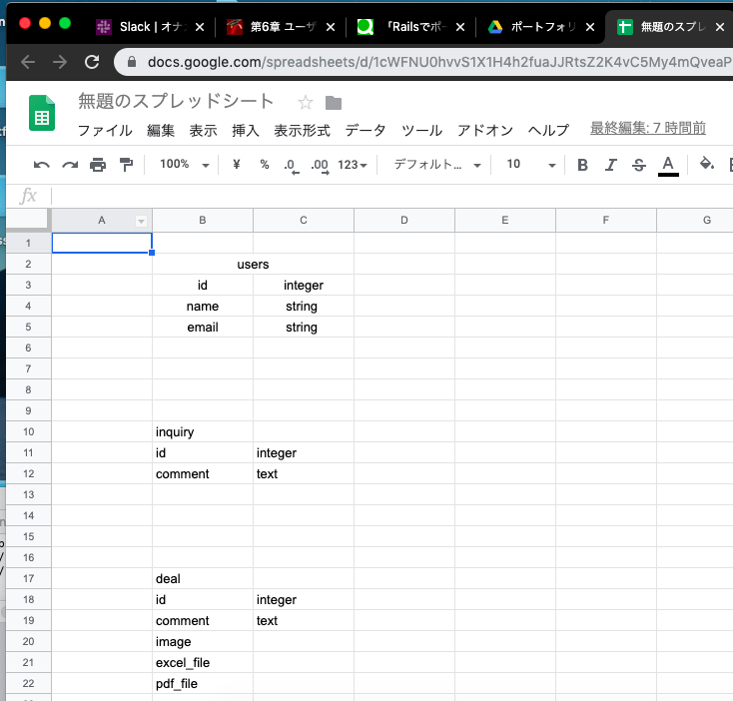733x701 pixels.
Task: Toggle strikethrough formatting
Action: pyautogui.click(x=638, y=165)
